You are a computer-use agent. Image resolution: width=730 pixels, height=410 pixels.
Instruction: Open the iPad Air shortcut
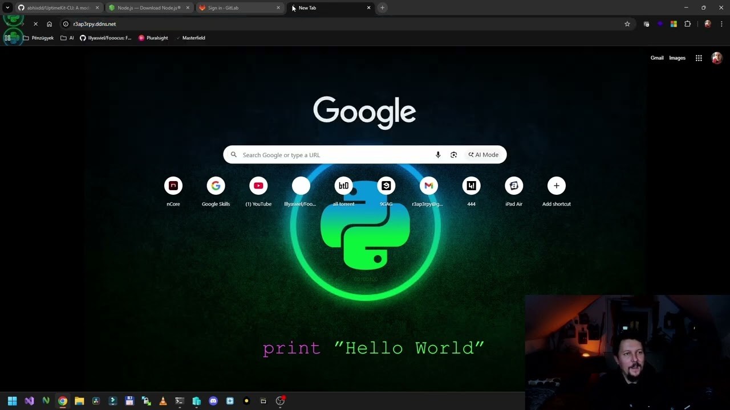pyautogui.click(x=514, y=192)
